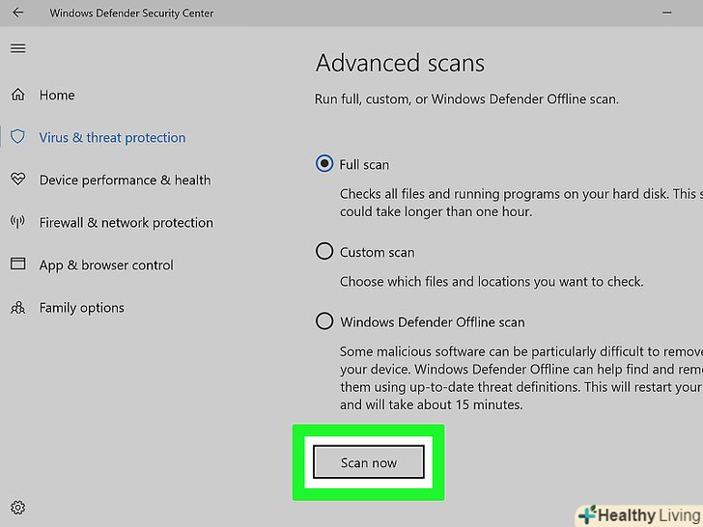Viewport: 703px width, 527px height.
Task: Click the Firewall antenna signal icon
Action: click(x=18, y=221)
